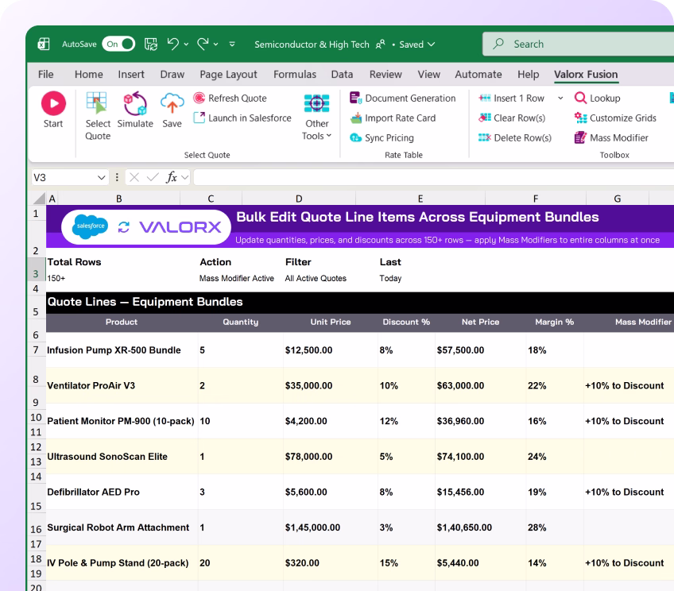Open the Automate tab
Viewport: 674px width, 591px height.
click(478, 75)
